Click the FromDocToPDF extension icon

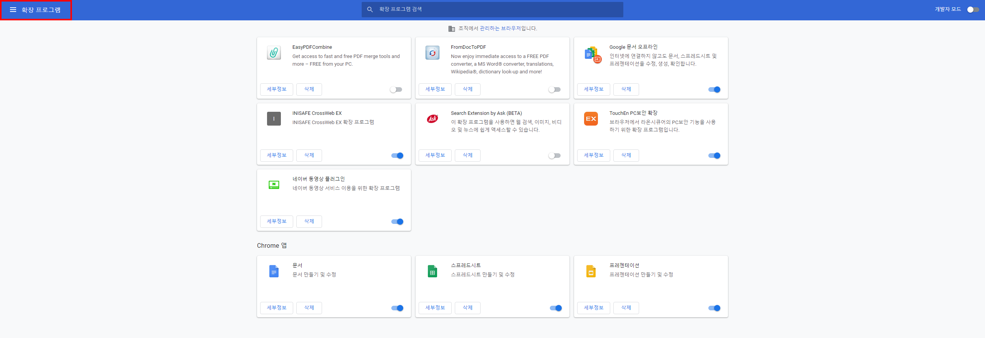tap(432, 53)
